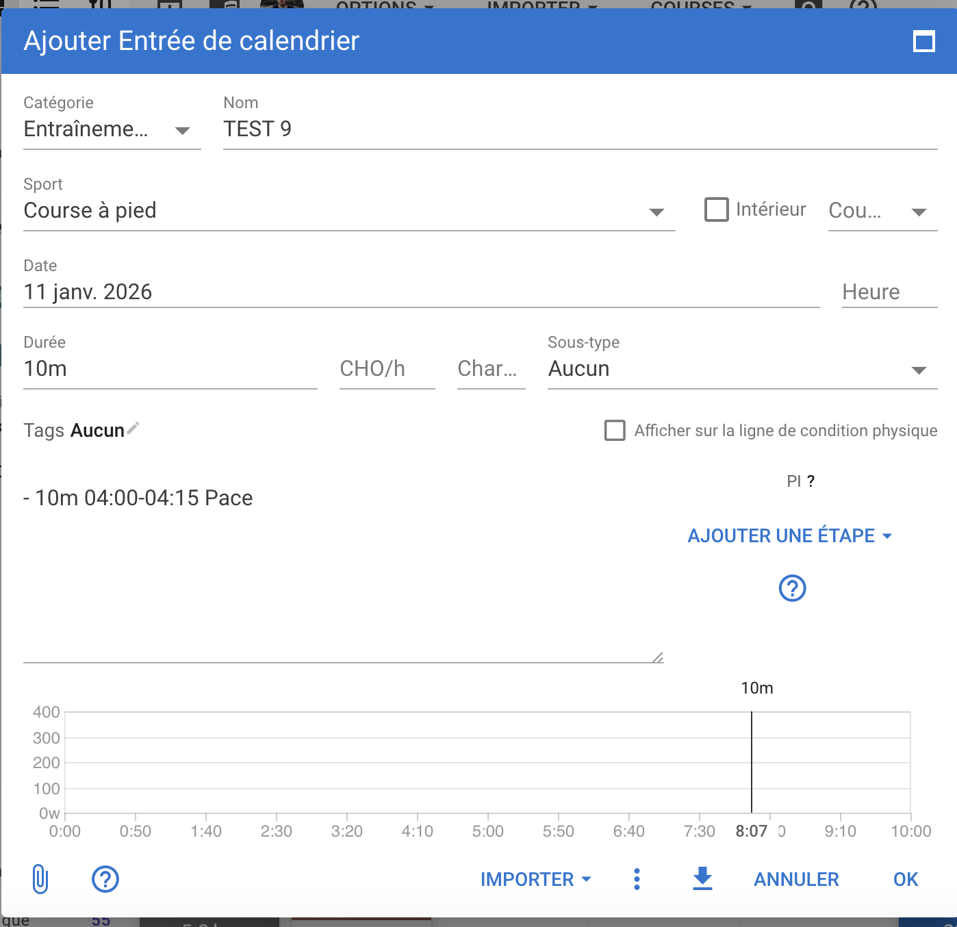Confirm with the OK button
Image resolution: width=957 pixels, height=927 pixels.
click(x=905, y=879)
